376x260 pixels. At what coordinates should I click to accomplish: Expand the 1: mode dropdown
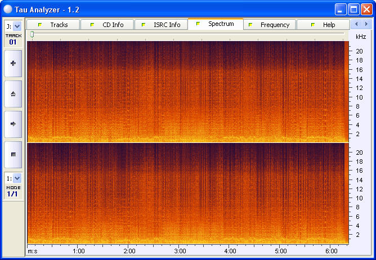[17, 178]
